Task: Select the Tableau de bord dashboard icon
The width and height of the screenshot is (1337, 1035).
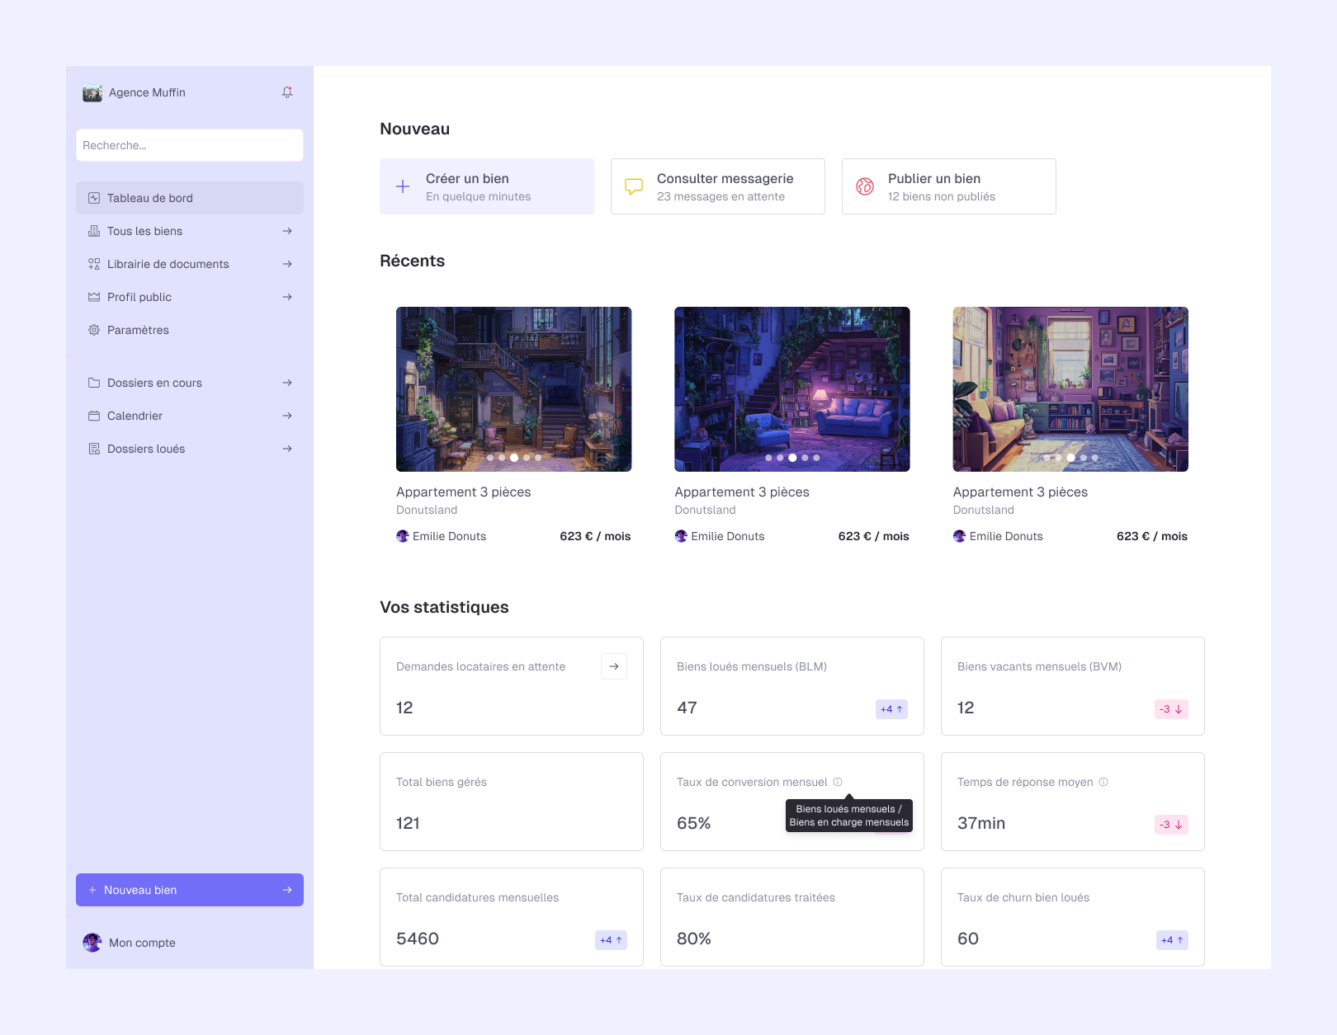Action: point(93,198)
